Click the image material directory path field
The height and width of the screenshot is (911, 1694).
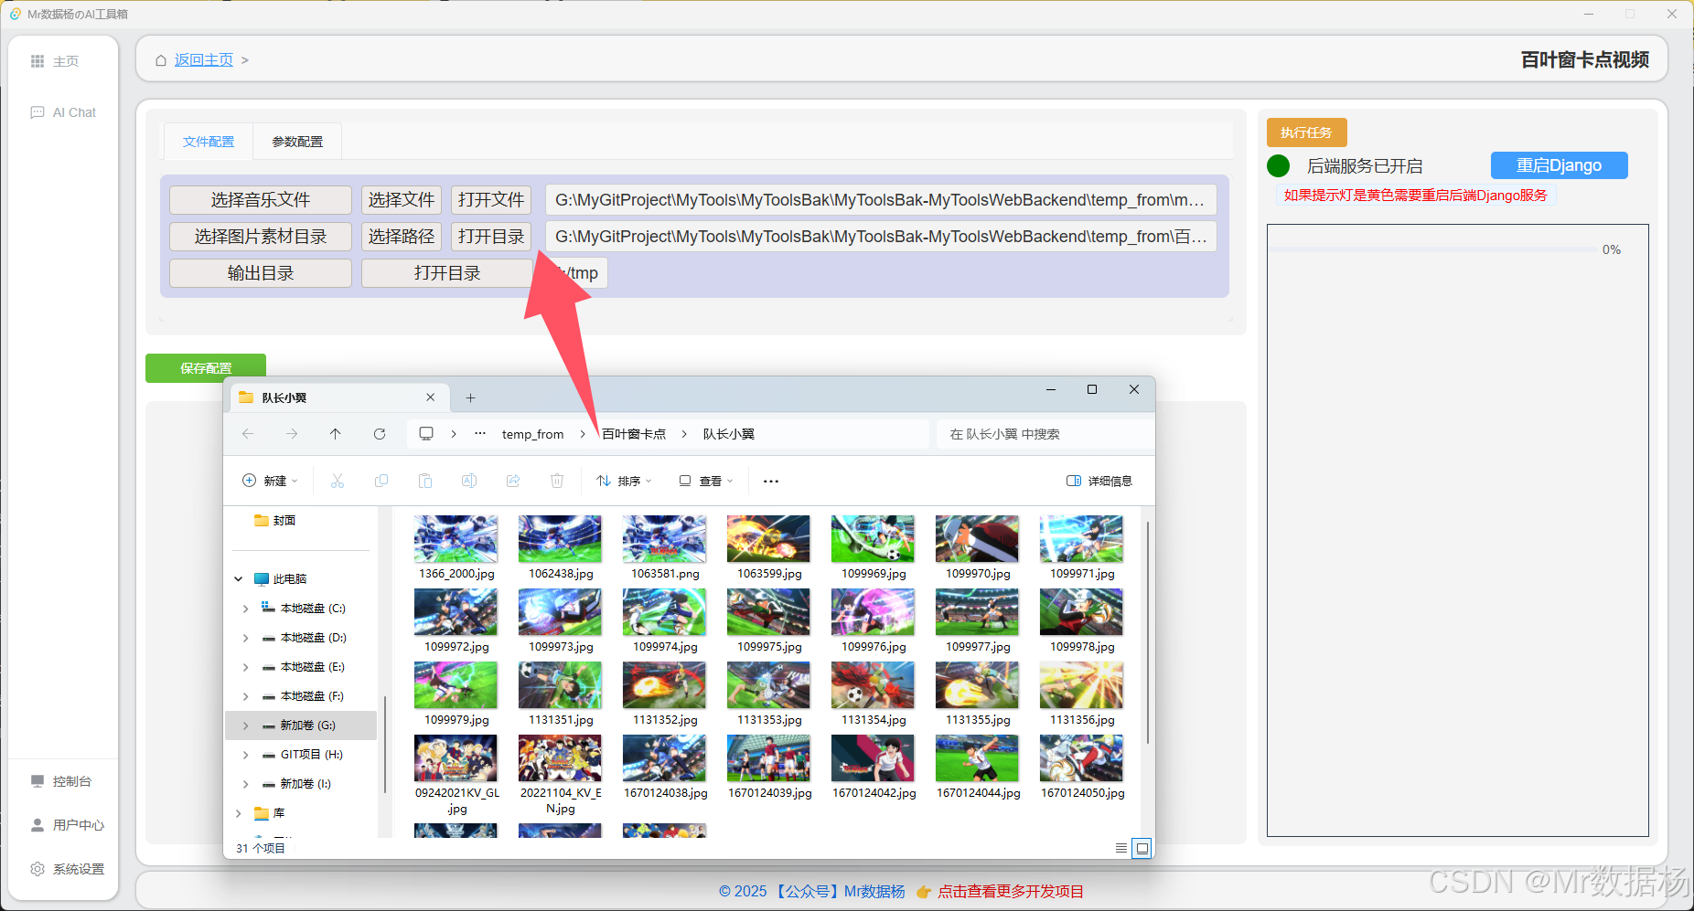(x=881, y=237)
